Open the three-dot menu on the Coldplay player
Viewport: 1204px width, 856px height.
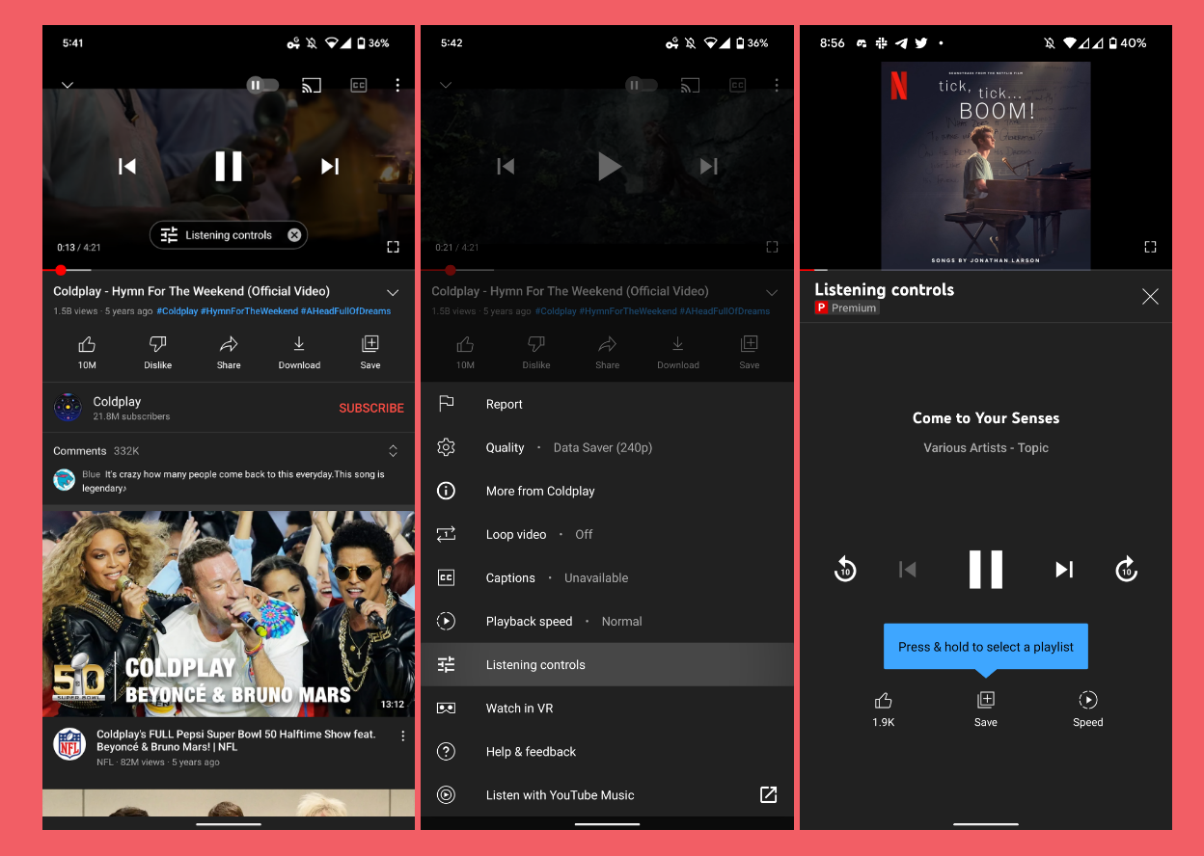point(397,85)
